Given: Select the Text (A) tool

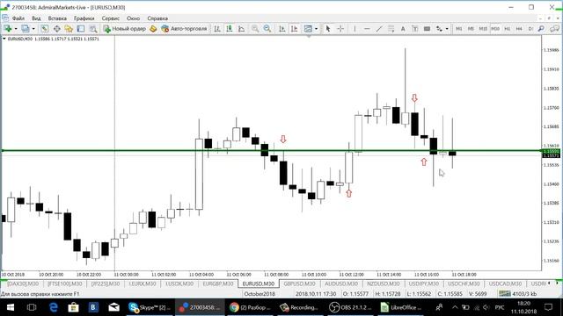Looking at the screenshot, I should pyautogui.click(x=403, y=29).
